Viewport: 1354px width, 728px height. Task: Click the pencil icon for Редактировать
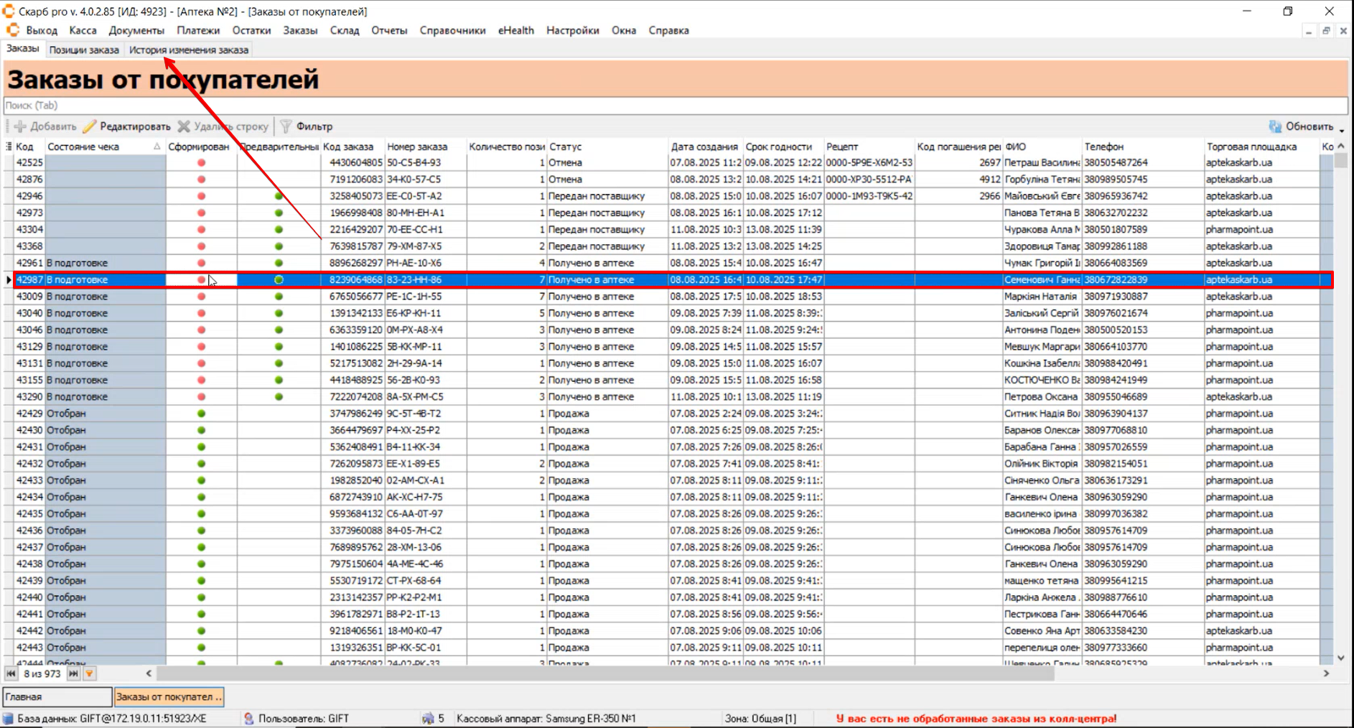(x=90, y=126)
